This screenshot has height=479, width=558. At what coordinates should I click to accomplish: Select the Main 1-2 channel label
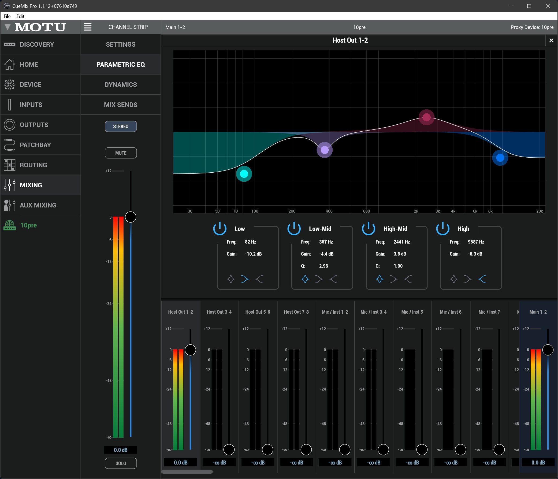click(538, 312)
